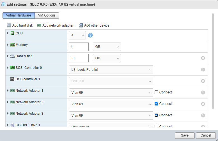Select the Virtual Hardware tab
The image size is (218, 141).
(x=19, y=16)
